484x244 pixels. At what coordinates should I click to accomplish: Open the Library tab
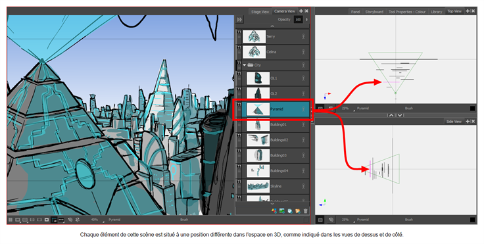click(436, 12)
